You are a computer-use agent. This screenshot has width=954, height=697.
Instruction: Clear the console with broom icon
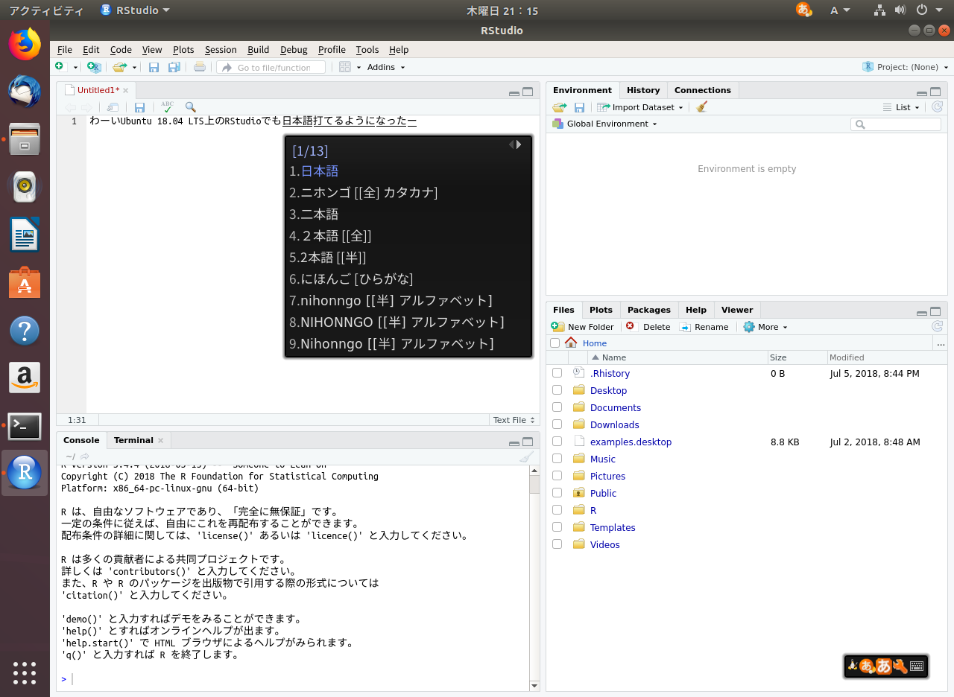coord(526,456)
